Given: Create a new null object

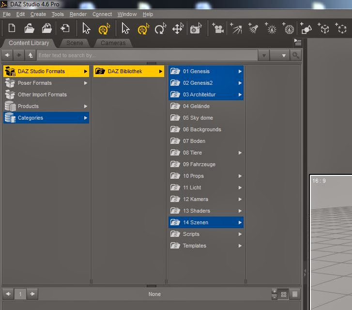Looking at the screenshot, I should (323, 29).
